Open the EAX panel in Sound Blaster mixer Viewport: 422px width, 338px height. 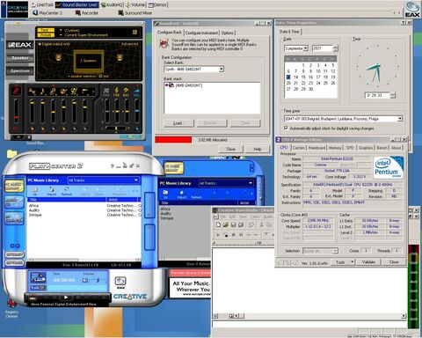[19, 45]
